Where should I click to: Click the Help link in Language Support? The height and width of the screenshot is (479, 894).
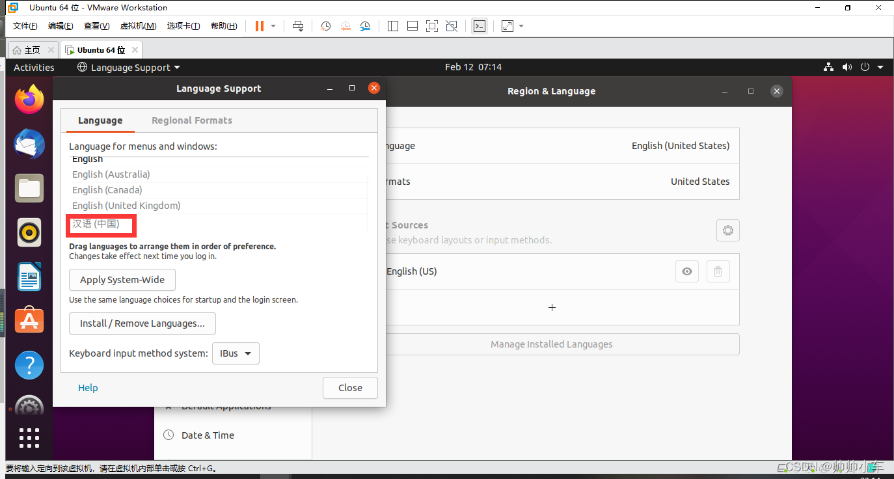click(88, 388)
